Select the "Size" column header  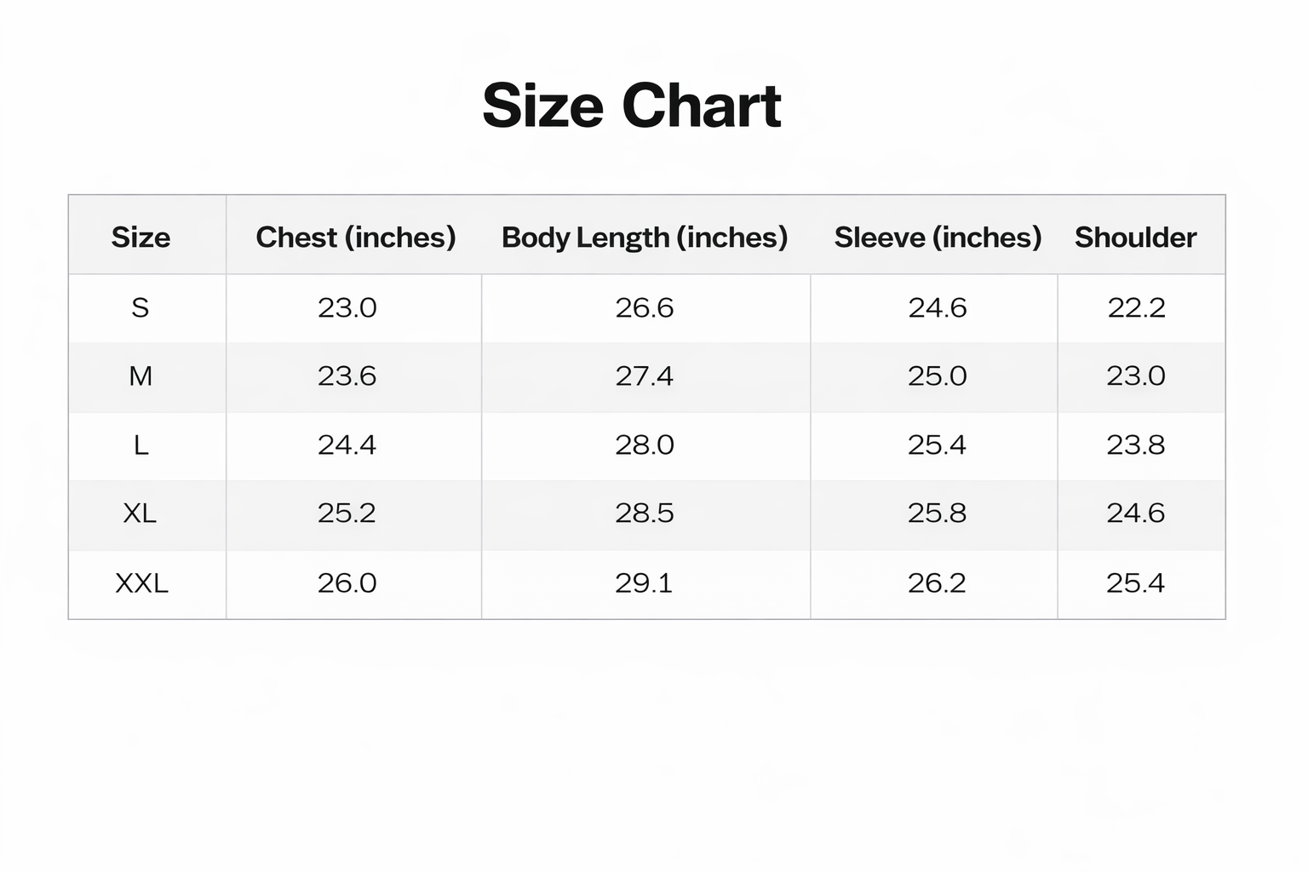pyautogui.click(x=141, y=237)
